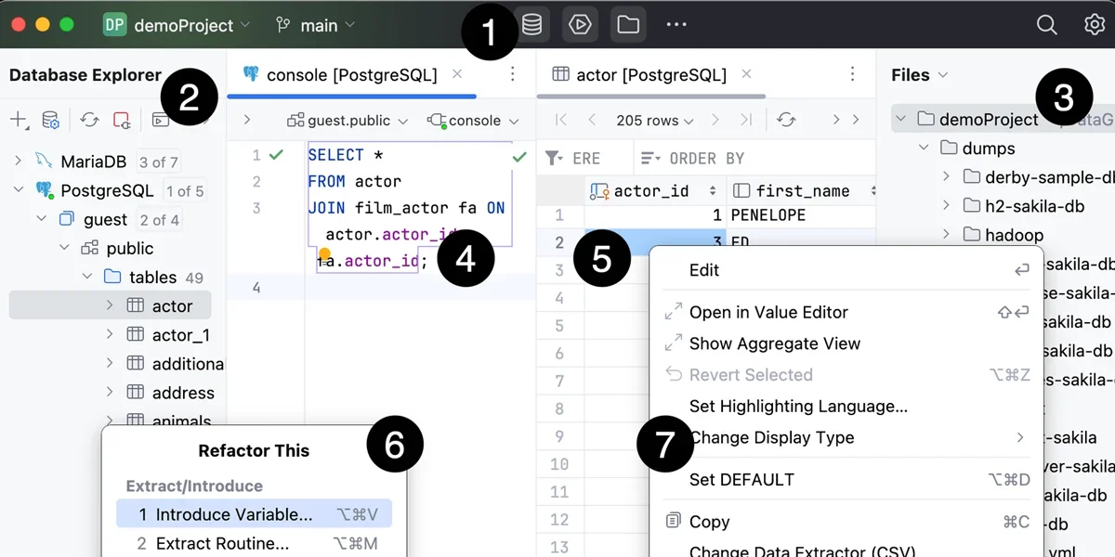
Task: Go to next page of rows
Action: (715, 120)
